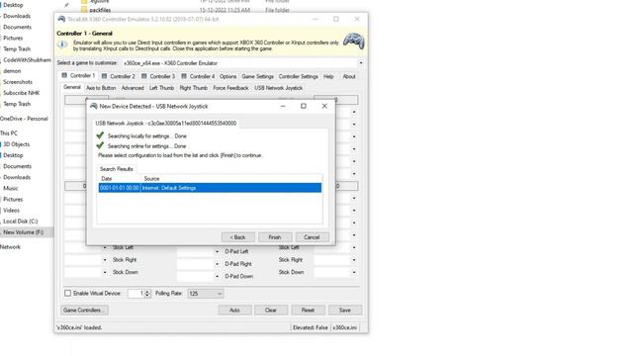
Task: Select the General sub-tab
Action: pos(72,87)
